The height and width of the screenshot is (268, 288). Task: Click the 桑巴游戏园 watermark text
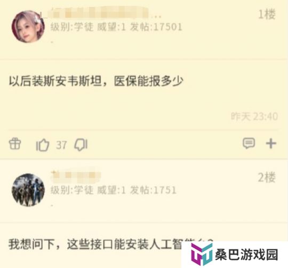coord(246,255)
